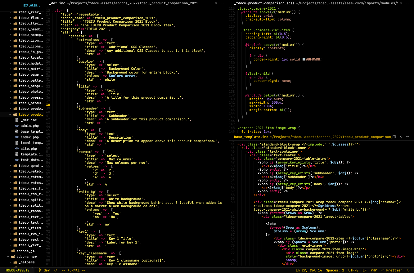Open more actions menu for base_template.inc editor
The width and height of the screenshot is (414, 273).
[408, 136]
